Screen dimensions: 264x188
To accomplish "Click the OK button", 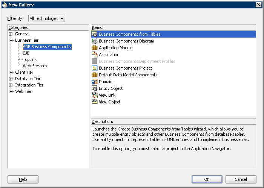I will point(207,179).
